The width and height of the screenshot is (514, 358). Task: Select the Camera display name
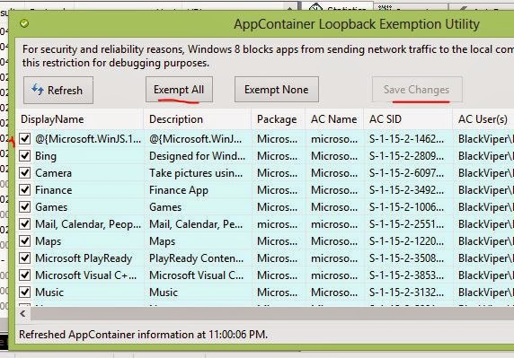click(x=53, y=173)
